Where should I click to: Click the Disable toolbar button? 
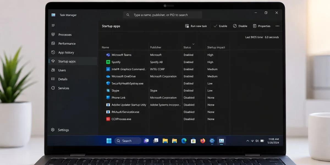[240, 26]
